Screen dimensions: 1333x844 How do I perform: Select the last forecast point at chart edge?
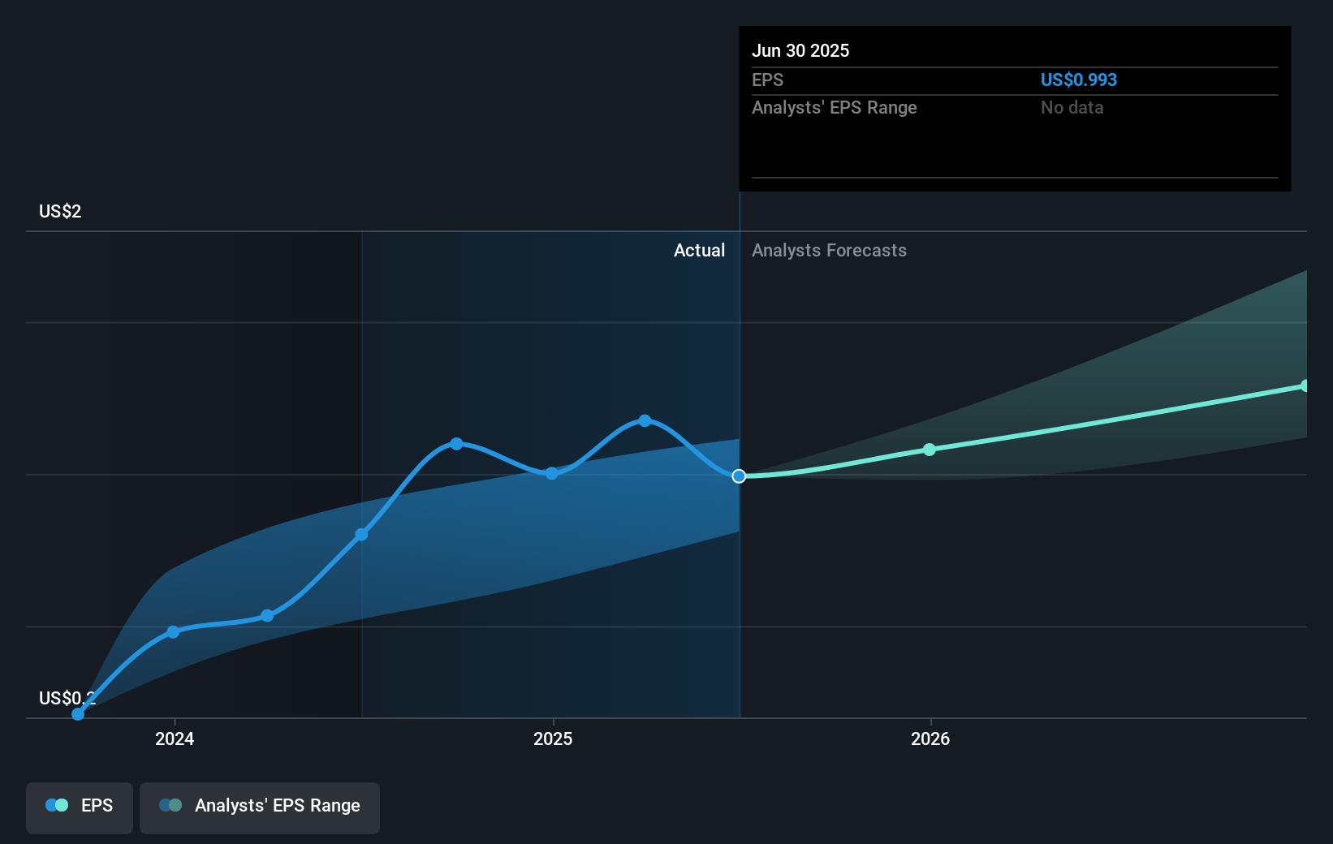pos(1305,386)
